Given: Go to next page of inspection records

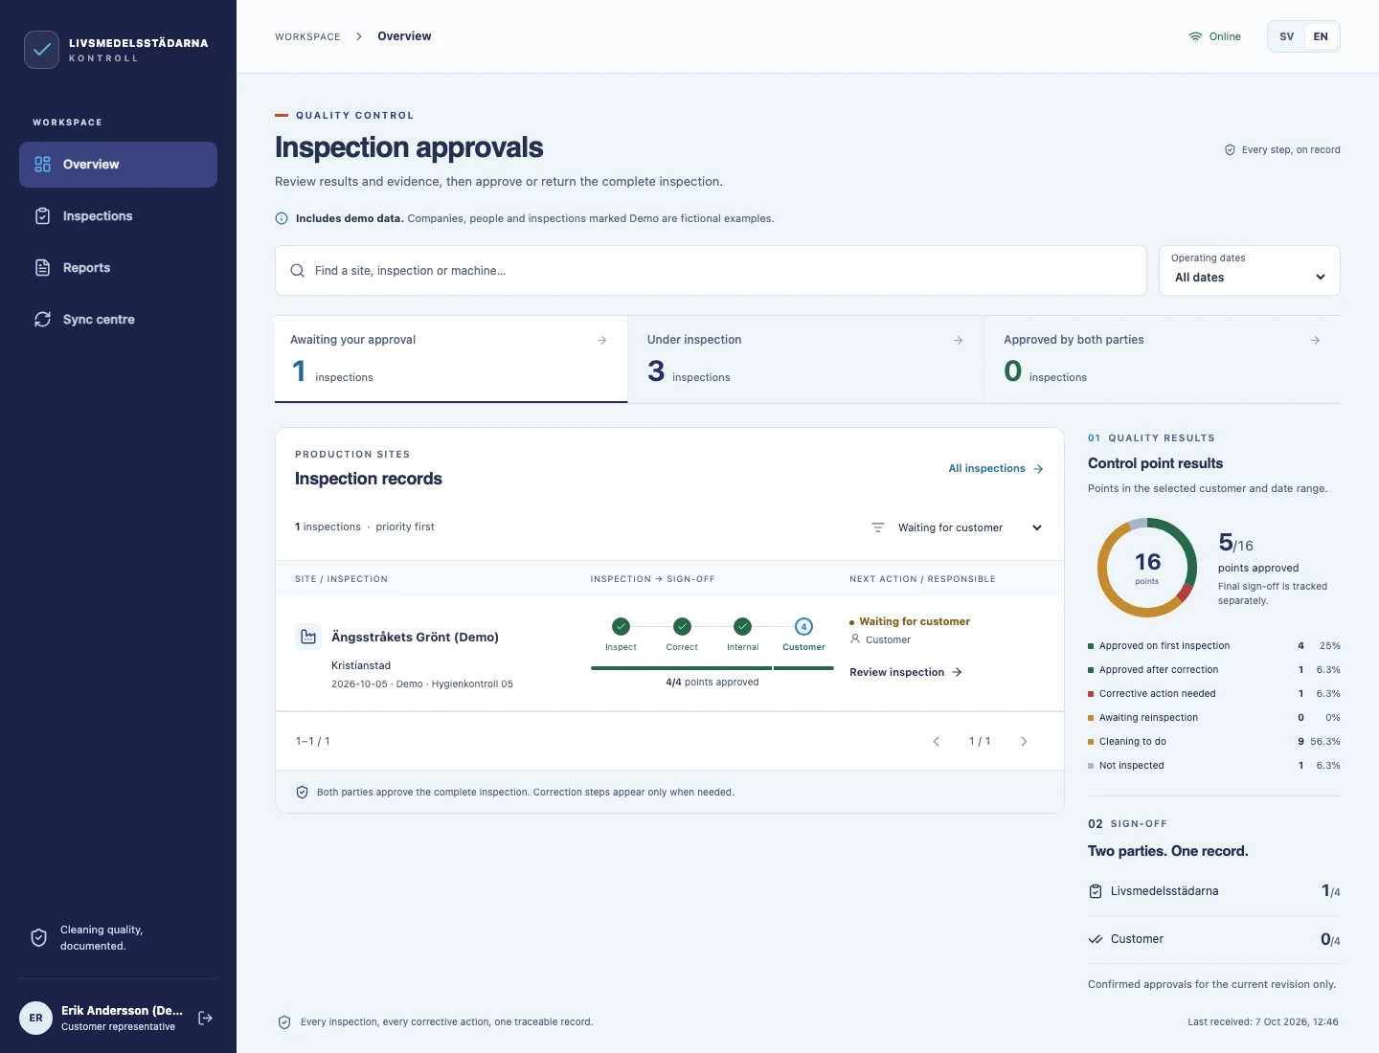Looking at the screenshot, I should [x=1024, y=742].
